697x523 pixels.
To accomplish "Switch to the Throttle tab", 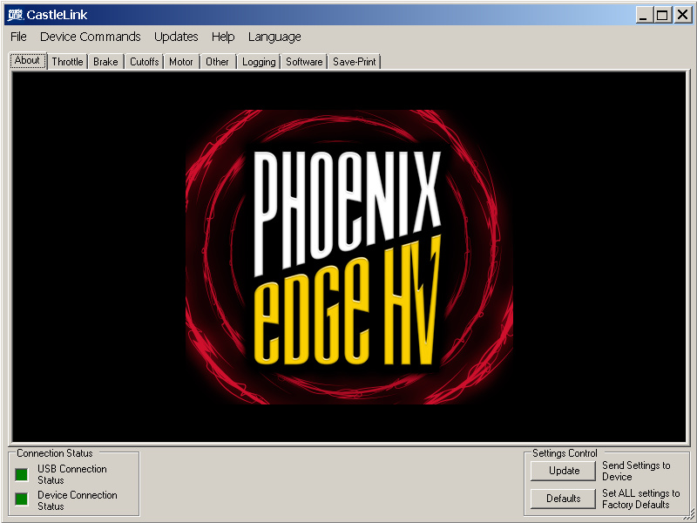I will pyautogui.click(x=67, y=62).
